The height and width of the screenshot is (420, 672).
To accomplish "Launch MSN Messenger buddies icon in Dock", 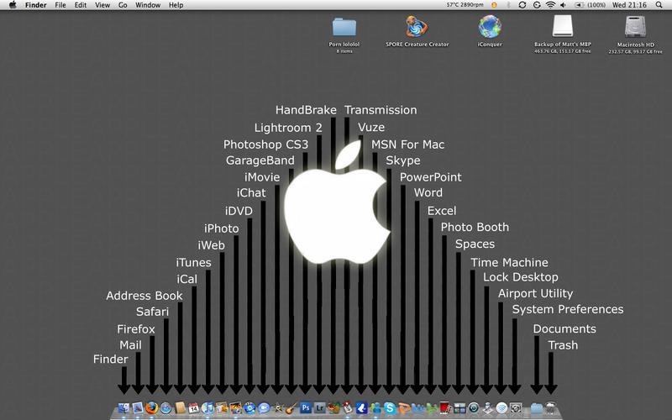I will [x=375, y=407].
